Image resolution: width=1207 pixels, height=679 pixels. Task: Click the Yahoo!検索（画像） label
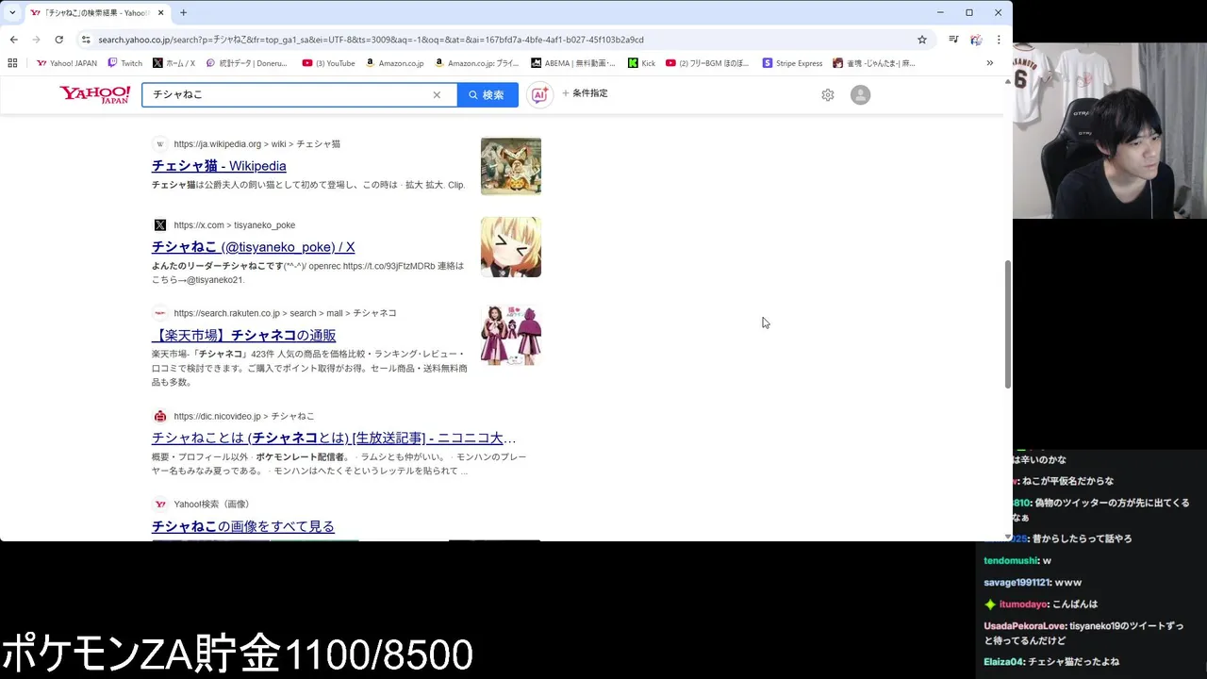211,505
